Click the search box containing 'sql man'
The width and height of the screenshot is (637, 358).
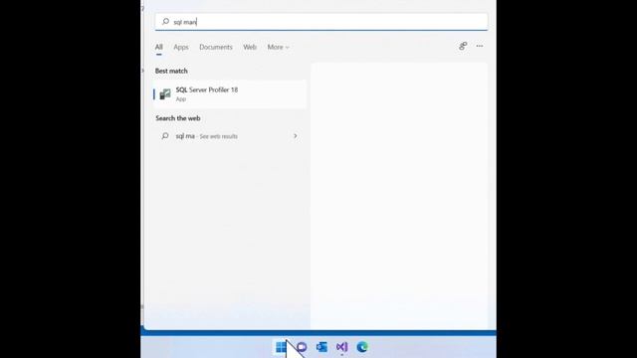point(320,22)
